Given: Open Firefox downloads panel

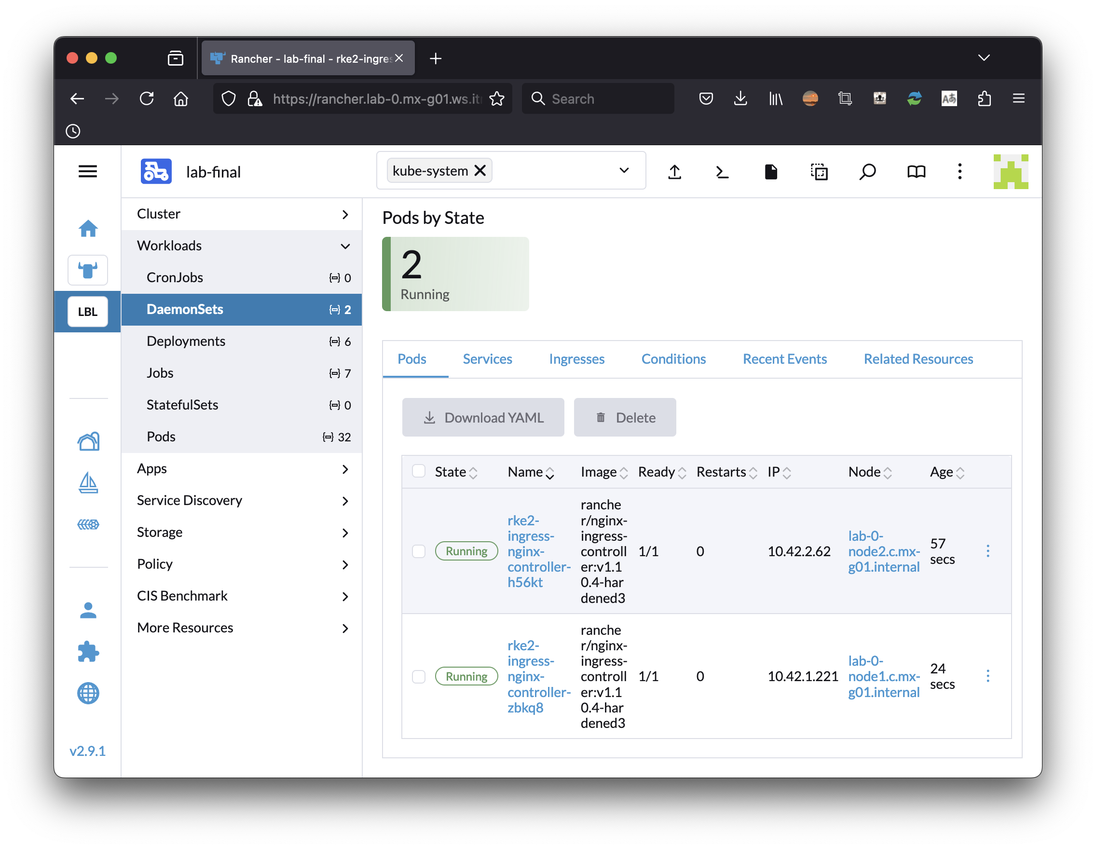Looking at the screenshot, I should 740,99.
